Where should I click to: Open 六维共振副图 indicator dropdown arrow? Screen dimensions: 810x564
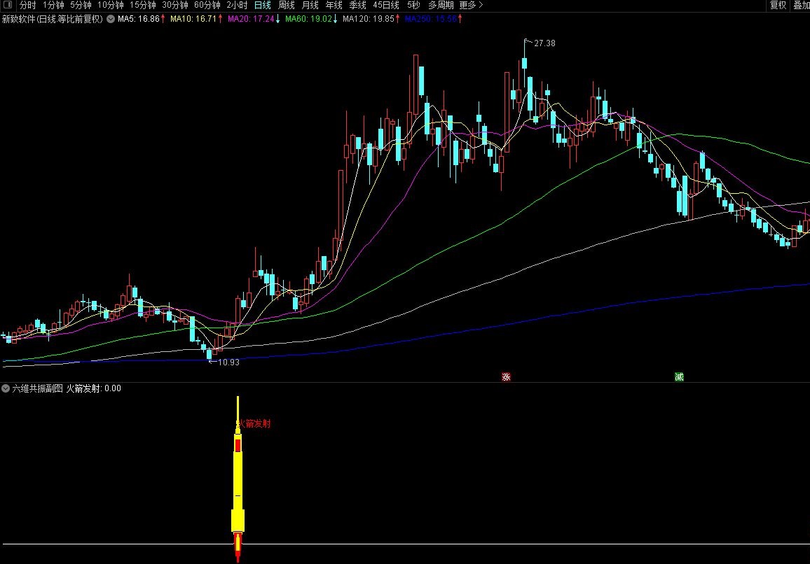pos(6,388)
